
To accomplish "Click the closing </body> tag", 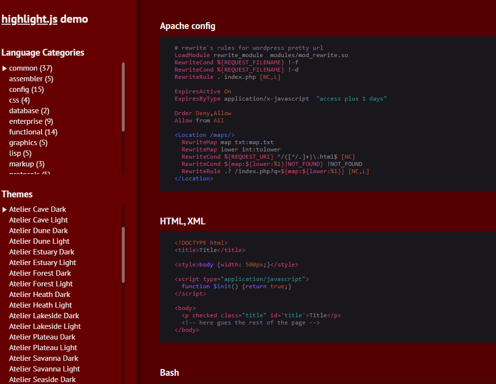I will (187, 330).
